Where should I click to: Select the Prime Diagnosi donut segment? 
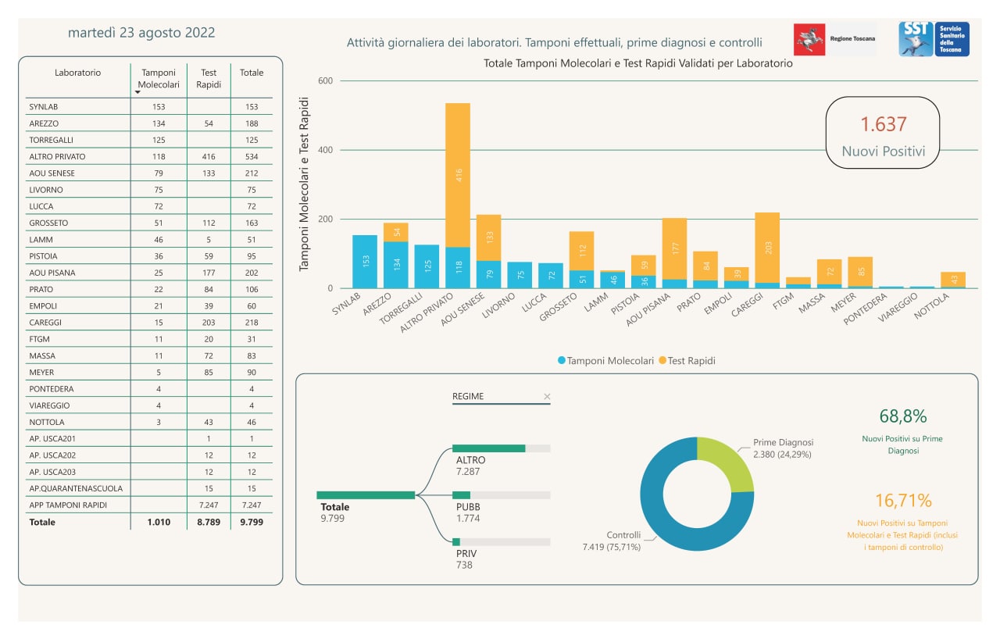[727, 463]
